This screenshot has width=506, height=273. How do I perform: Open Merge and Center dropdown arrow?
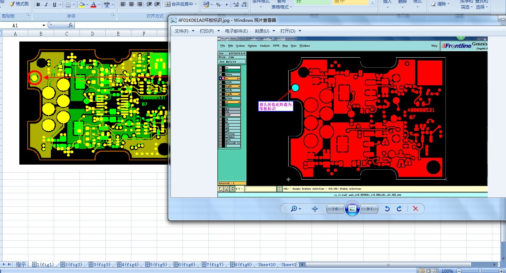point(196,4)
